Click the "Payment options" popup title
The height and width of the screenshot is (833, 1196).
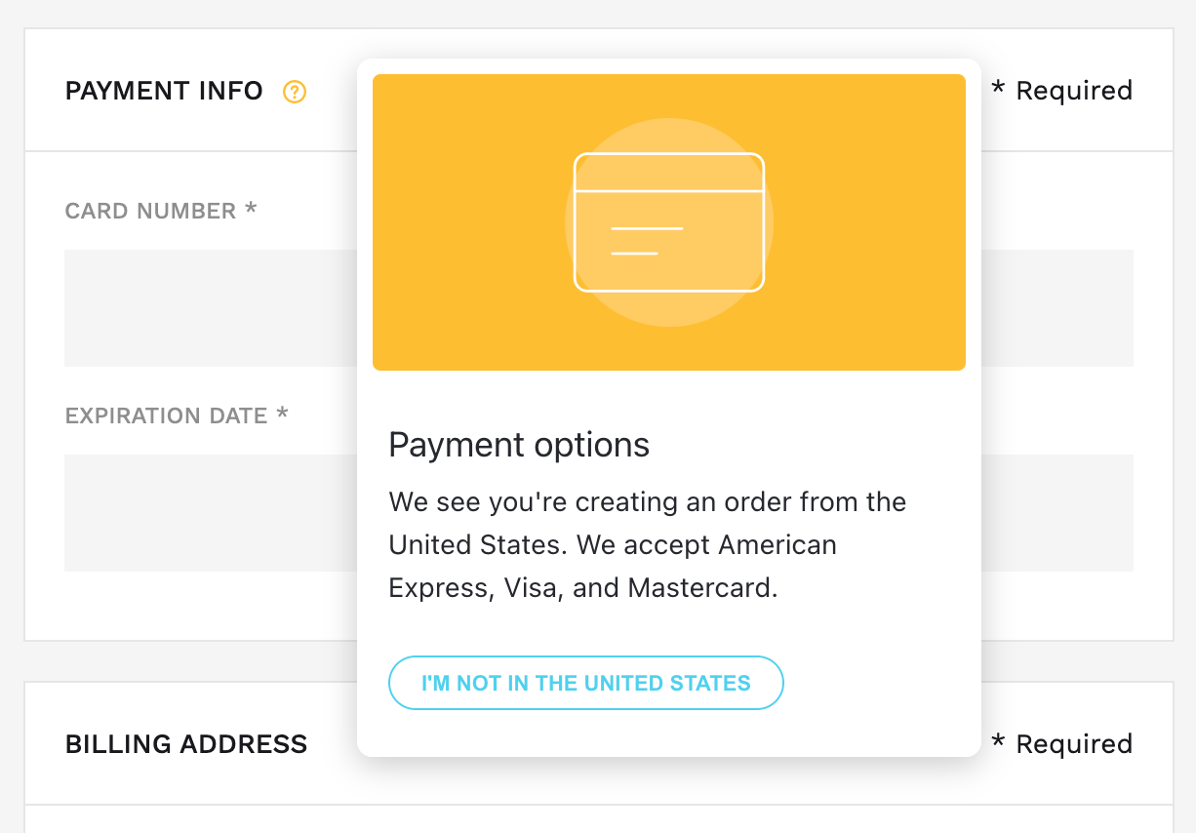click(519, 446)
